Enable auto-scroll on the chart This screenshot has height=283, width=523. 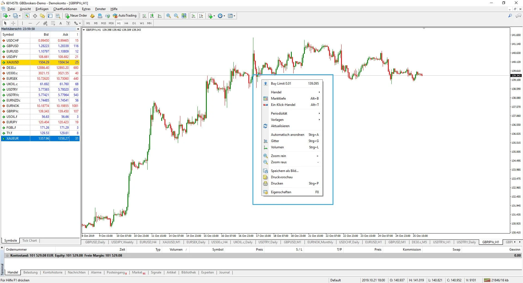pos(193,16)
